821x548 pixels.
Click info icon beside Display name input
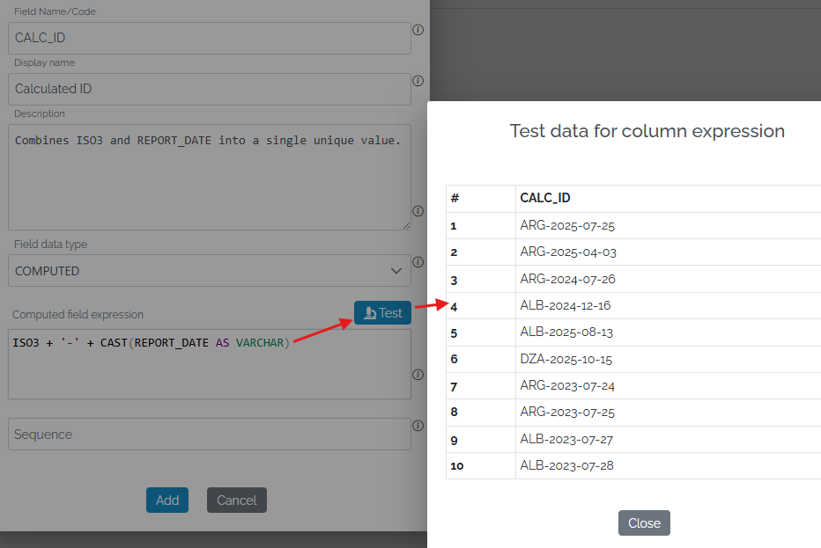tap(418, 80)
